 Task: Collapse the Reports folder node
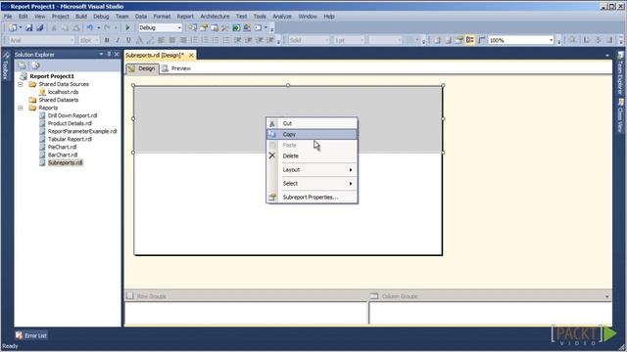(x=21, y=108)
